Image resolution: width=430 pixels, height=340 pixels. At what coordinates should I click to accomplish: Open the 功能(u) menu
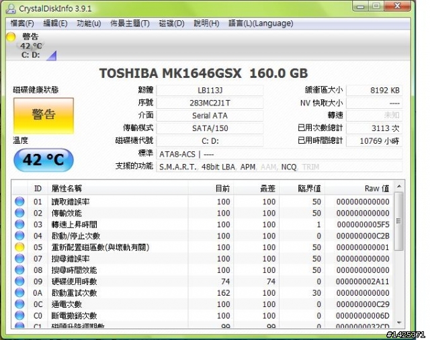(x=89, y=24)
